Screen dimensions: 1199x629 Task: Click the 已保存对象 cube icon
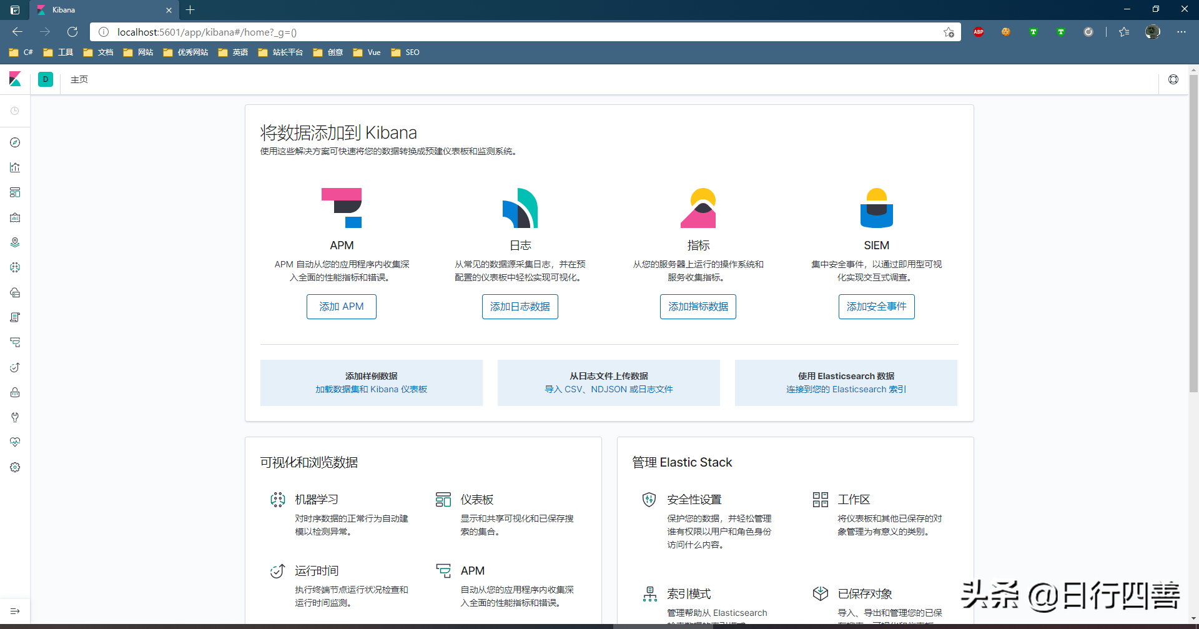click(x=821, y=594)
